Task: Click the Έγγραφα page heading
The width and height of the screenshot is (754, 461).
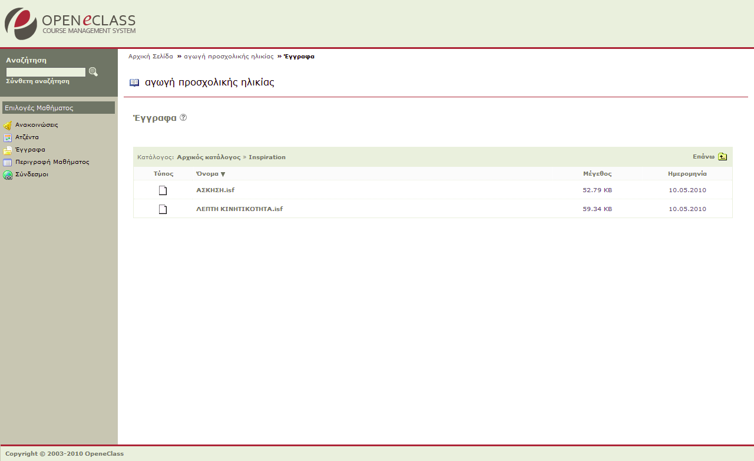Action: point(155,118)
